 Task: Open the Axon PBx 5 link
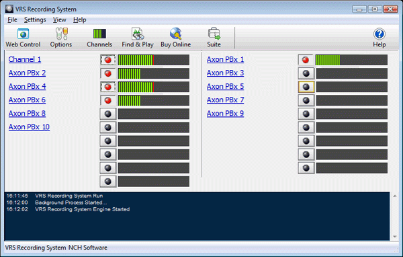click(226, 86)
